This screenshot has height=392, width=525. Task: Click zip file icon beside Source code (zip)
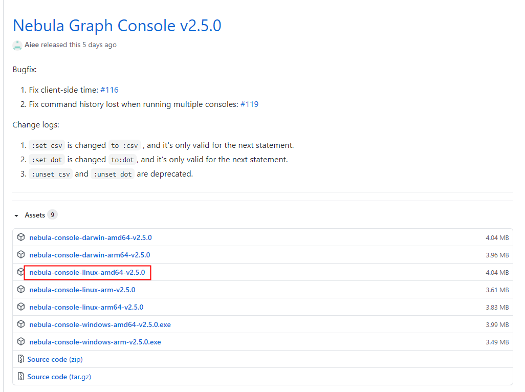click(x=21, y=359)
